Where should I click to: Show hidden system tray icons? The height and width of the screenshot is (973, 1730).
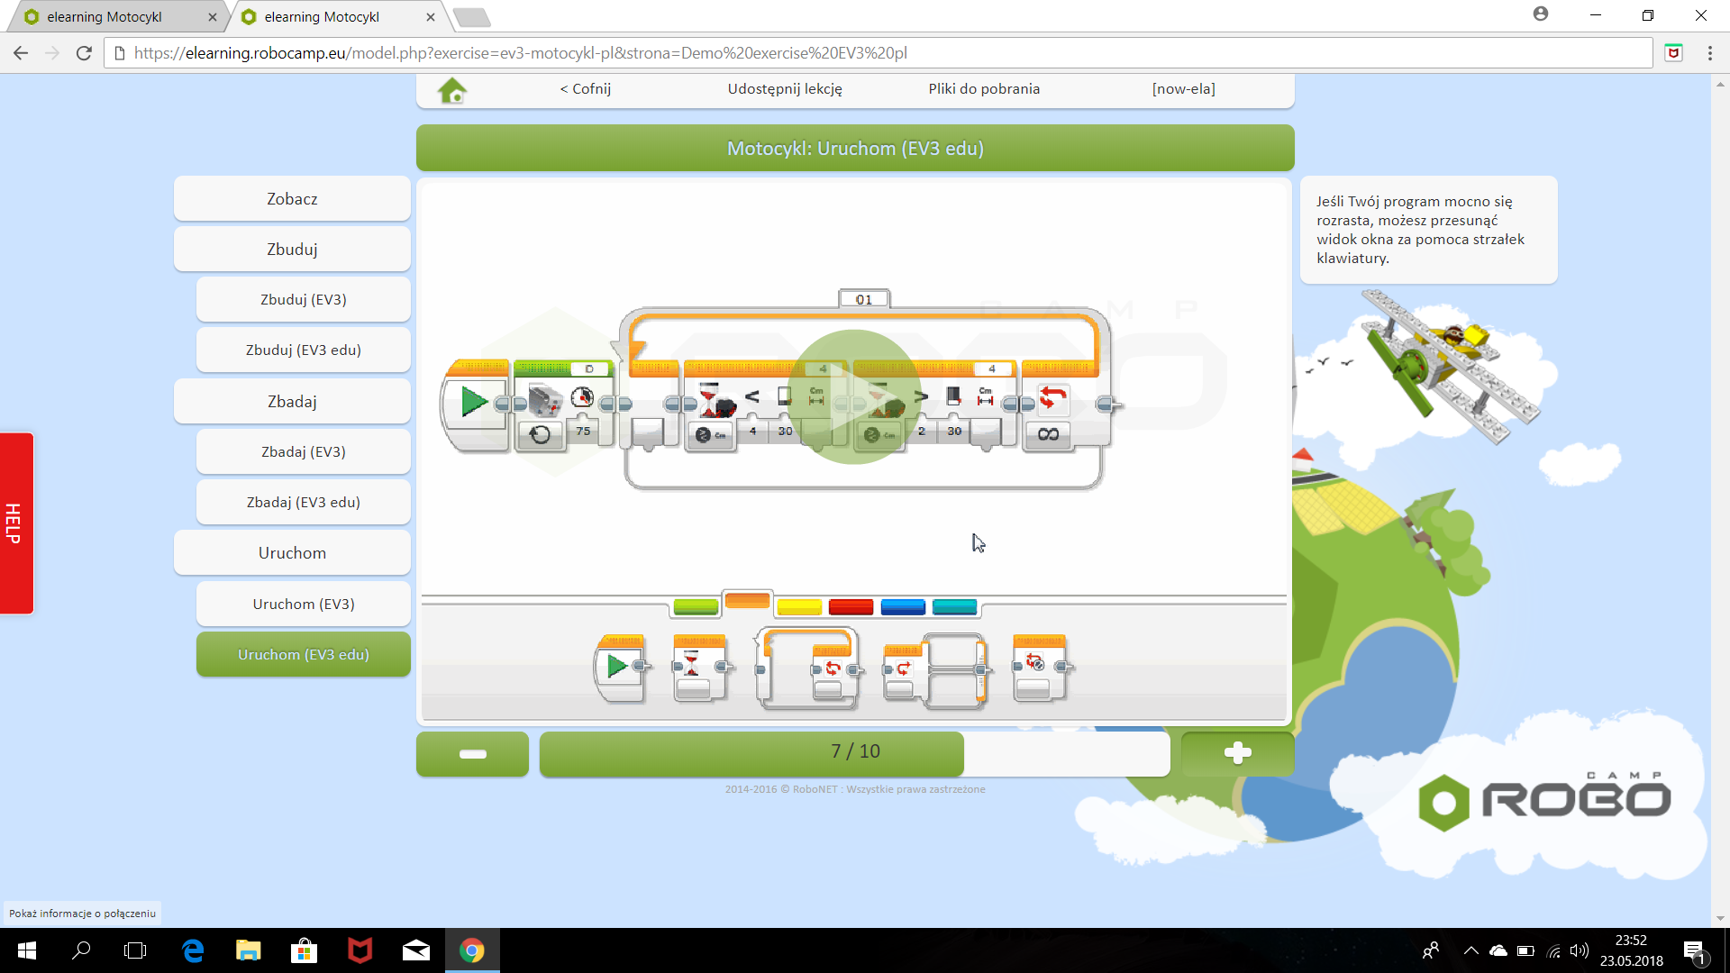pyautogui.click(x=1471, y=950)
